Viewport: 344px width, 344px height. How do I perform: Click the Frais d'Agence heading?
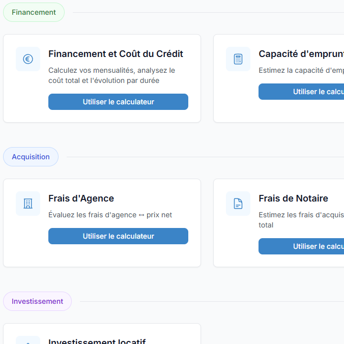pos(81,198)
